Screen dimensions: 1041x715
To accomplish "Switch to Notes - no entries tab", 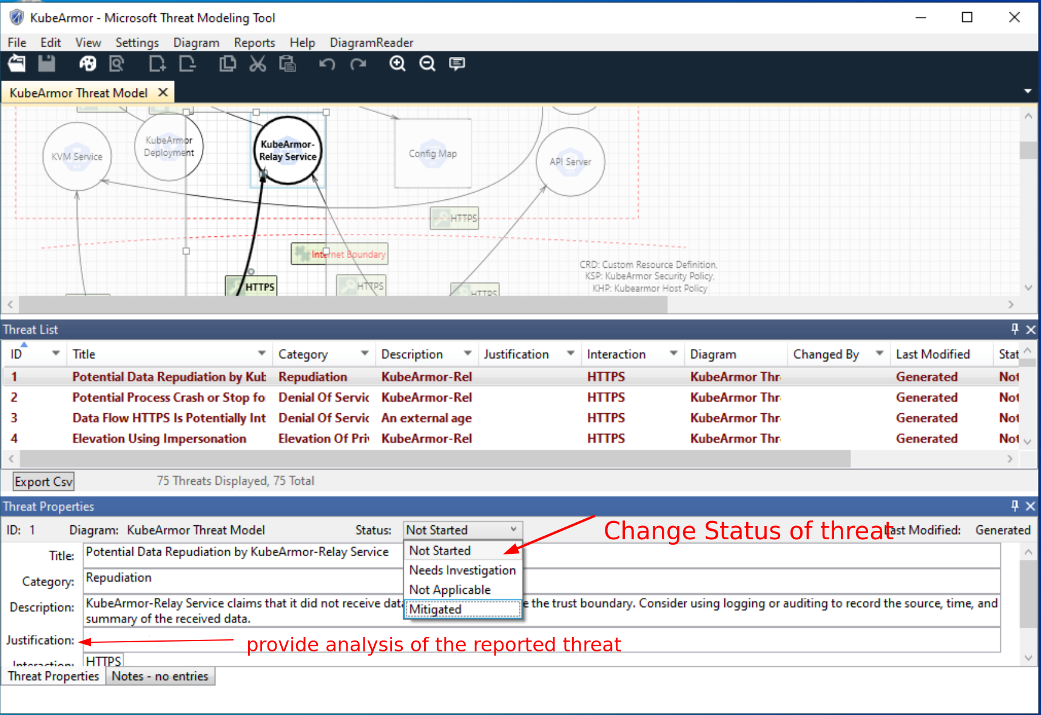I will tap(160, 676).
